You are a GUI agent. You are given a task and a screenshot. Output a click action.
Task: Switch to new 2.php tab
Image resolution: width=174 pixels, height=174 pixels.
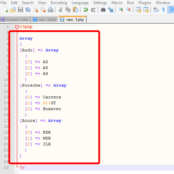pos(45,19)
